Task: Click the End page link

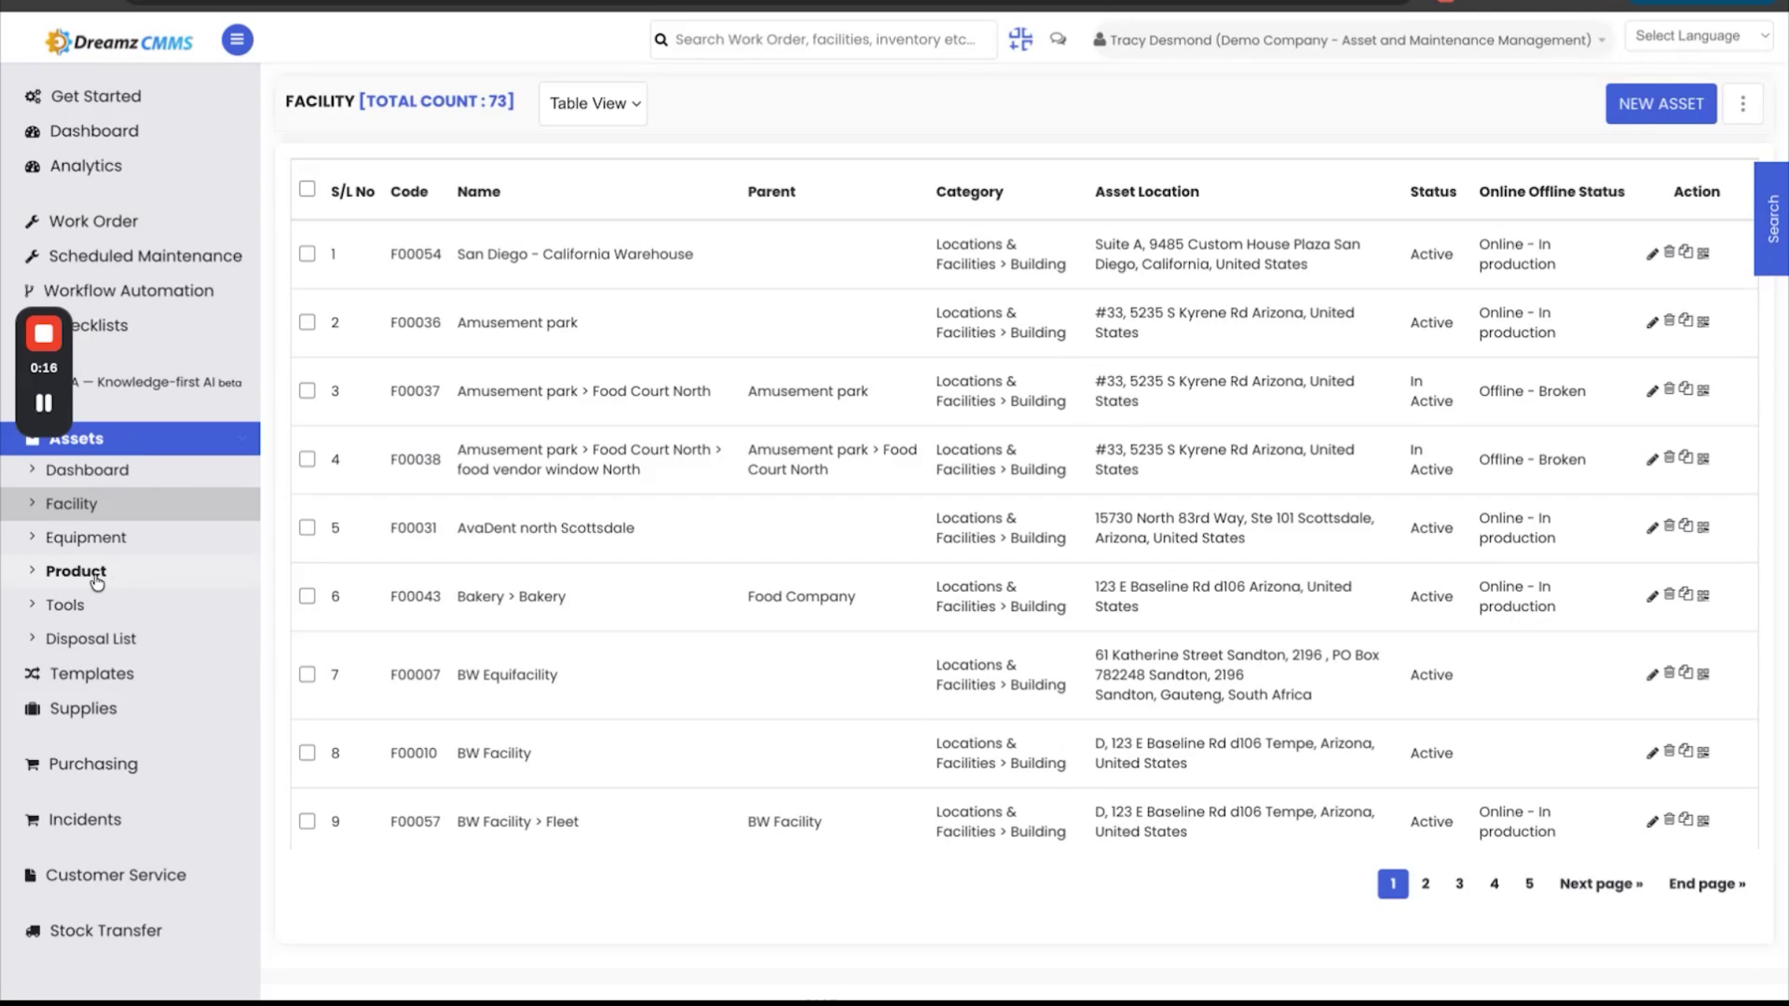Action: point(1707,884)
